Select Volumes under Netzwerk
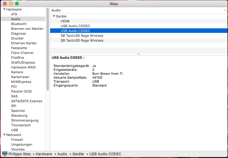228x158 pixels. pos(18,149)
